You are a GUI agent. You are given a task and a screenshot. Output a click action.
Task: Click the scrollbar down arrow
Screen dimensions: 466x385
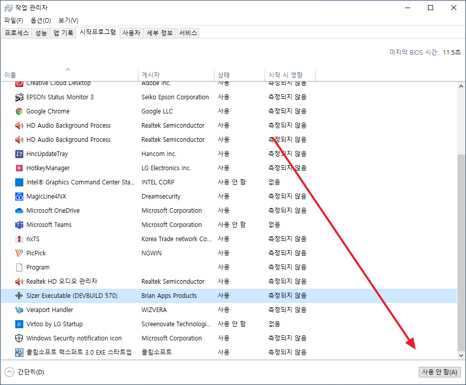click(x=461, y=355)
